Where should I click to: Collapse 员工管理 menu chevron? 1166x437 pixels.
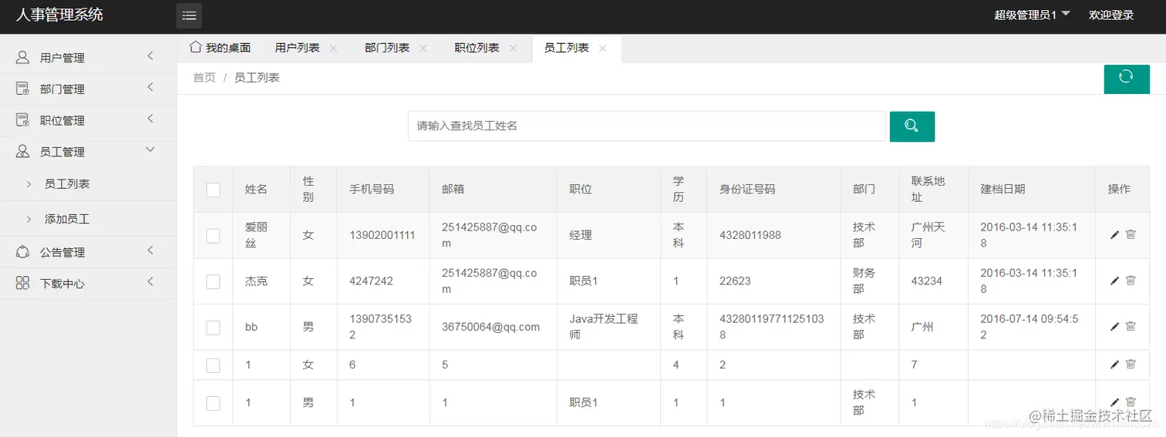click(150, 150)
